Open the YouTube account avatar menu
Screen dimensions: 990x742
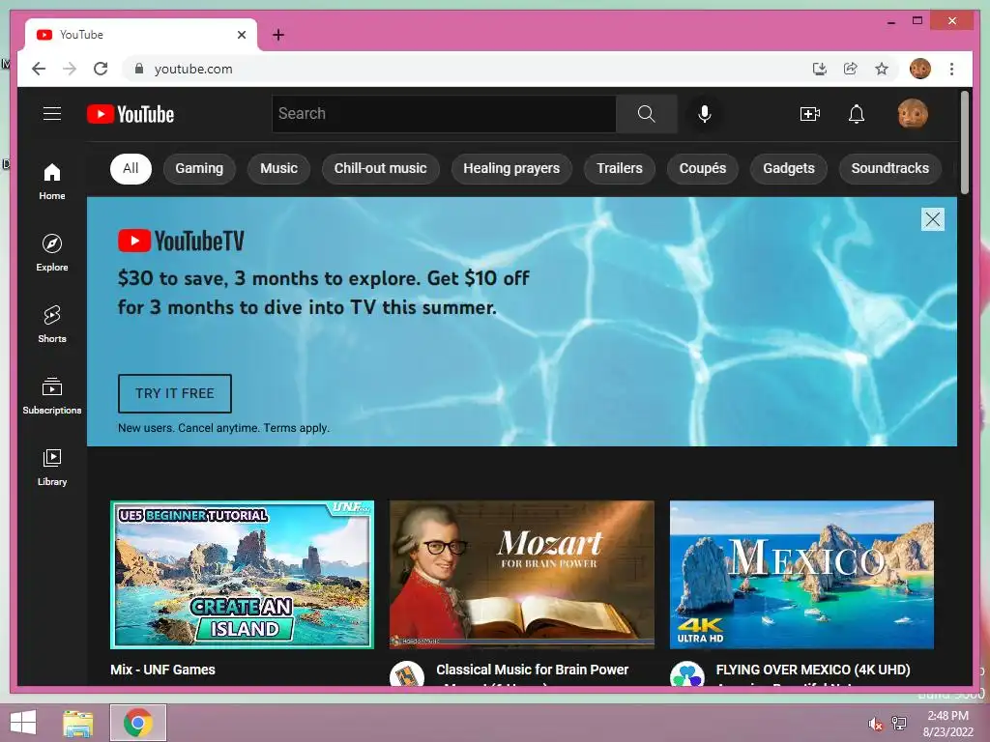[913, 114]
